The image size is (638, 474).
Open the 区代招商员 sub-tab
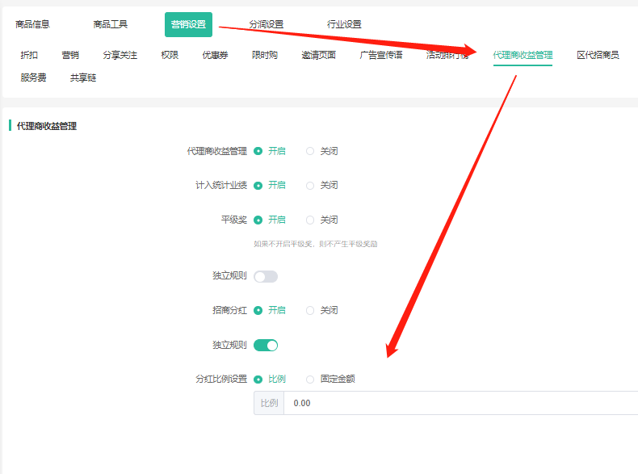click(598, 55)
